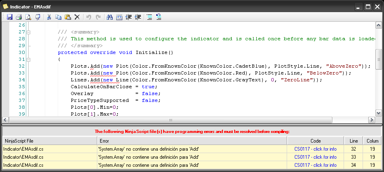This screenshot has height=172, width=384.
Task: Open Find with binoculars icon
Action: (109, 17)
